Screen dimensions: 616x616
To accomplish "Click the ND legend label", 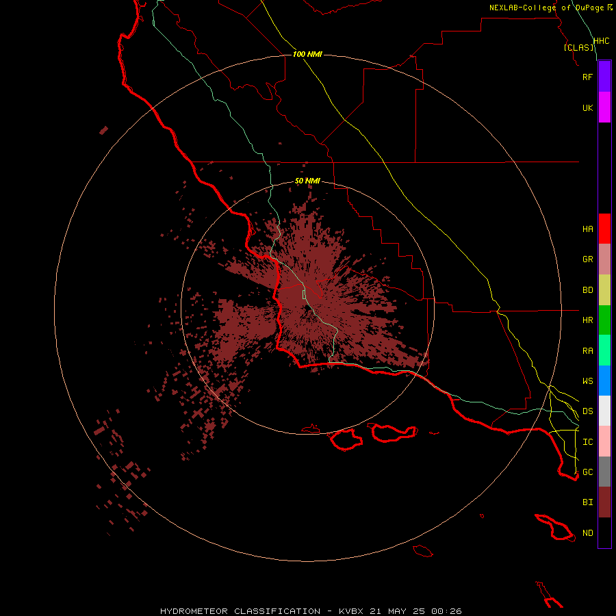I will (x=587, y=533).
